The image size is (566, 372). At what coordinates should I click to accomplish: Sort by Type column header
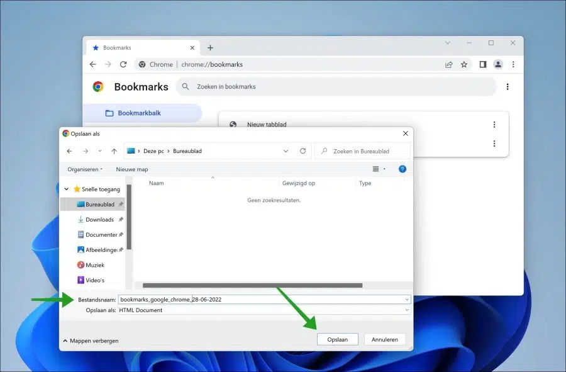(x=365, y=183)
